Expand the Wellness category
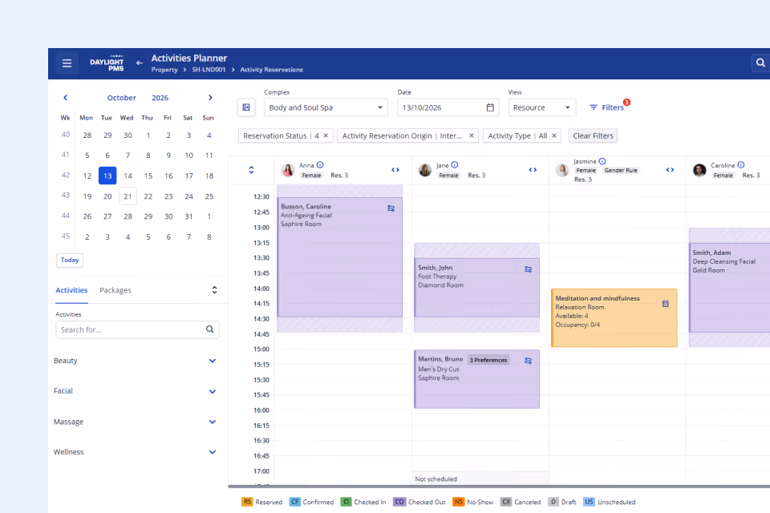This screenshot has height=513, width=770. click(x=212, y=452)
